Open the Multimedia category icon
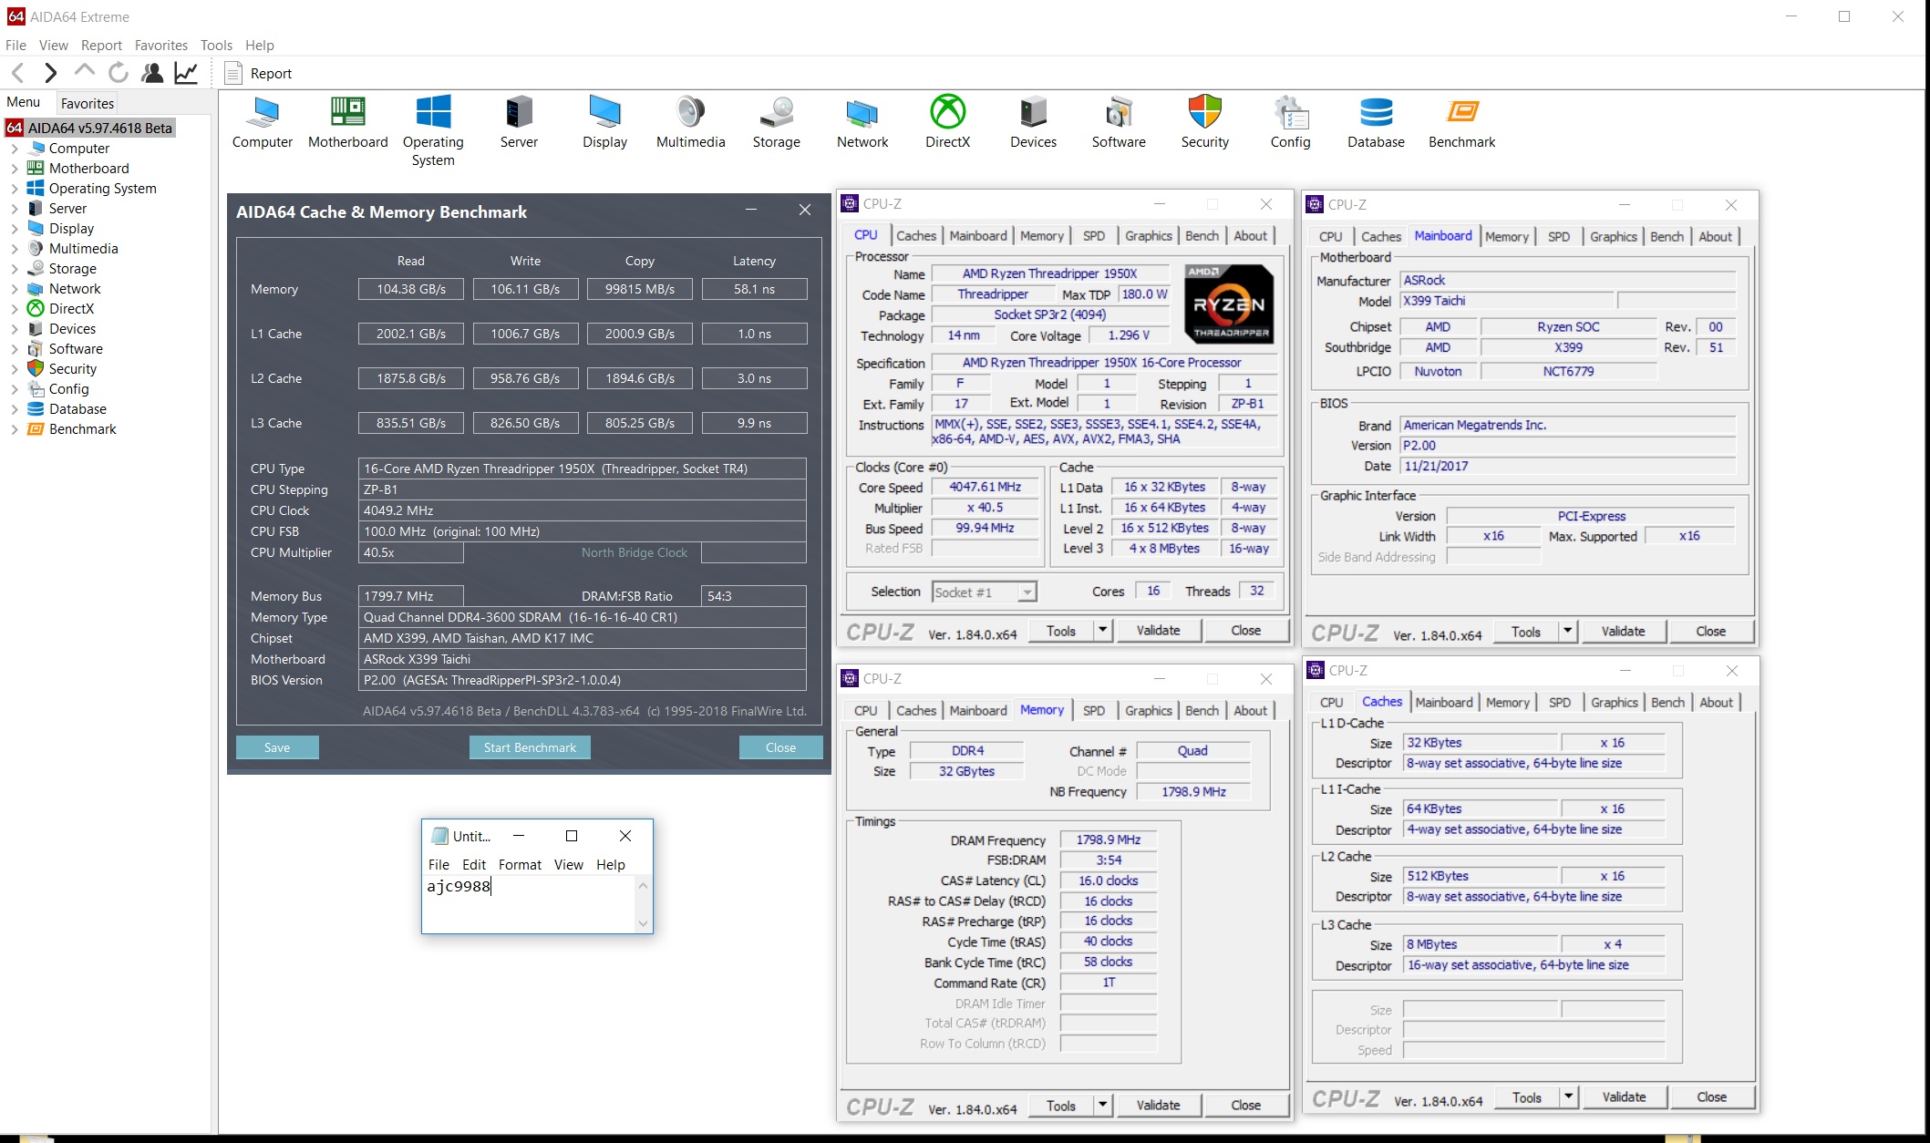1930x1143 pixels. pyautogui.click(x=690, y=122)
